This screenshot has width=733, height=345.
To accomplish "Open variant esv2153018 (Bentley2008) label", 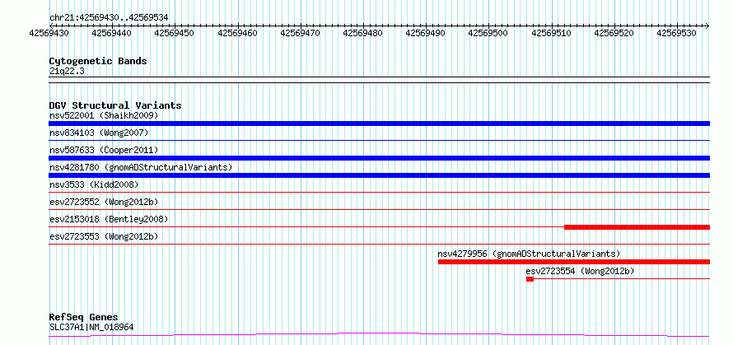I will (x=109, y=219).
